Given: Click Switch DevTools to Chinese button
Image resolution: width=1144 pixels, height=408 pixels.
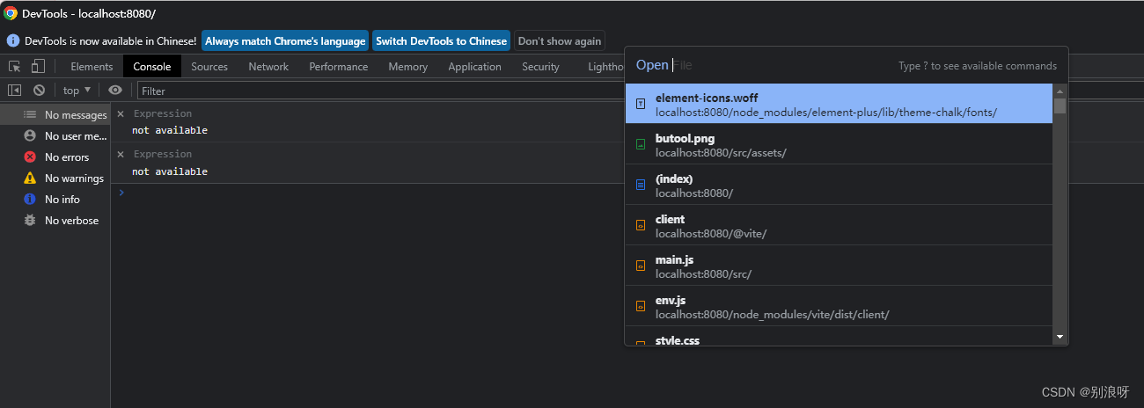Looking at the screenshot, I should coord(441,41).
